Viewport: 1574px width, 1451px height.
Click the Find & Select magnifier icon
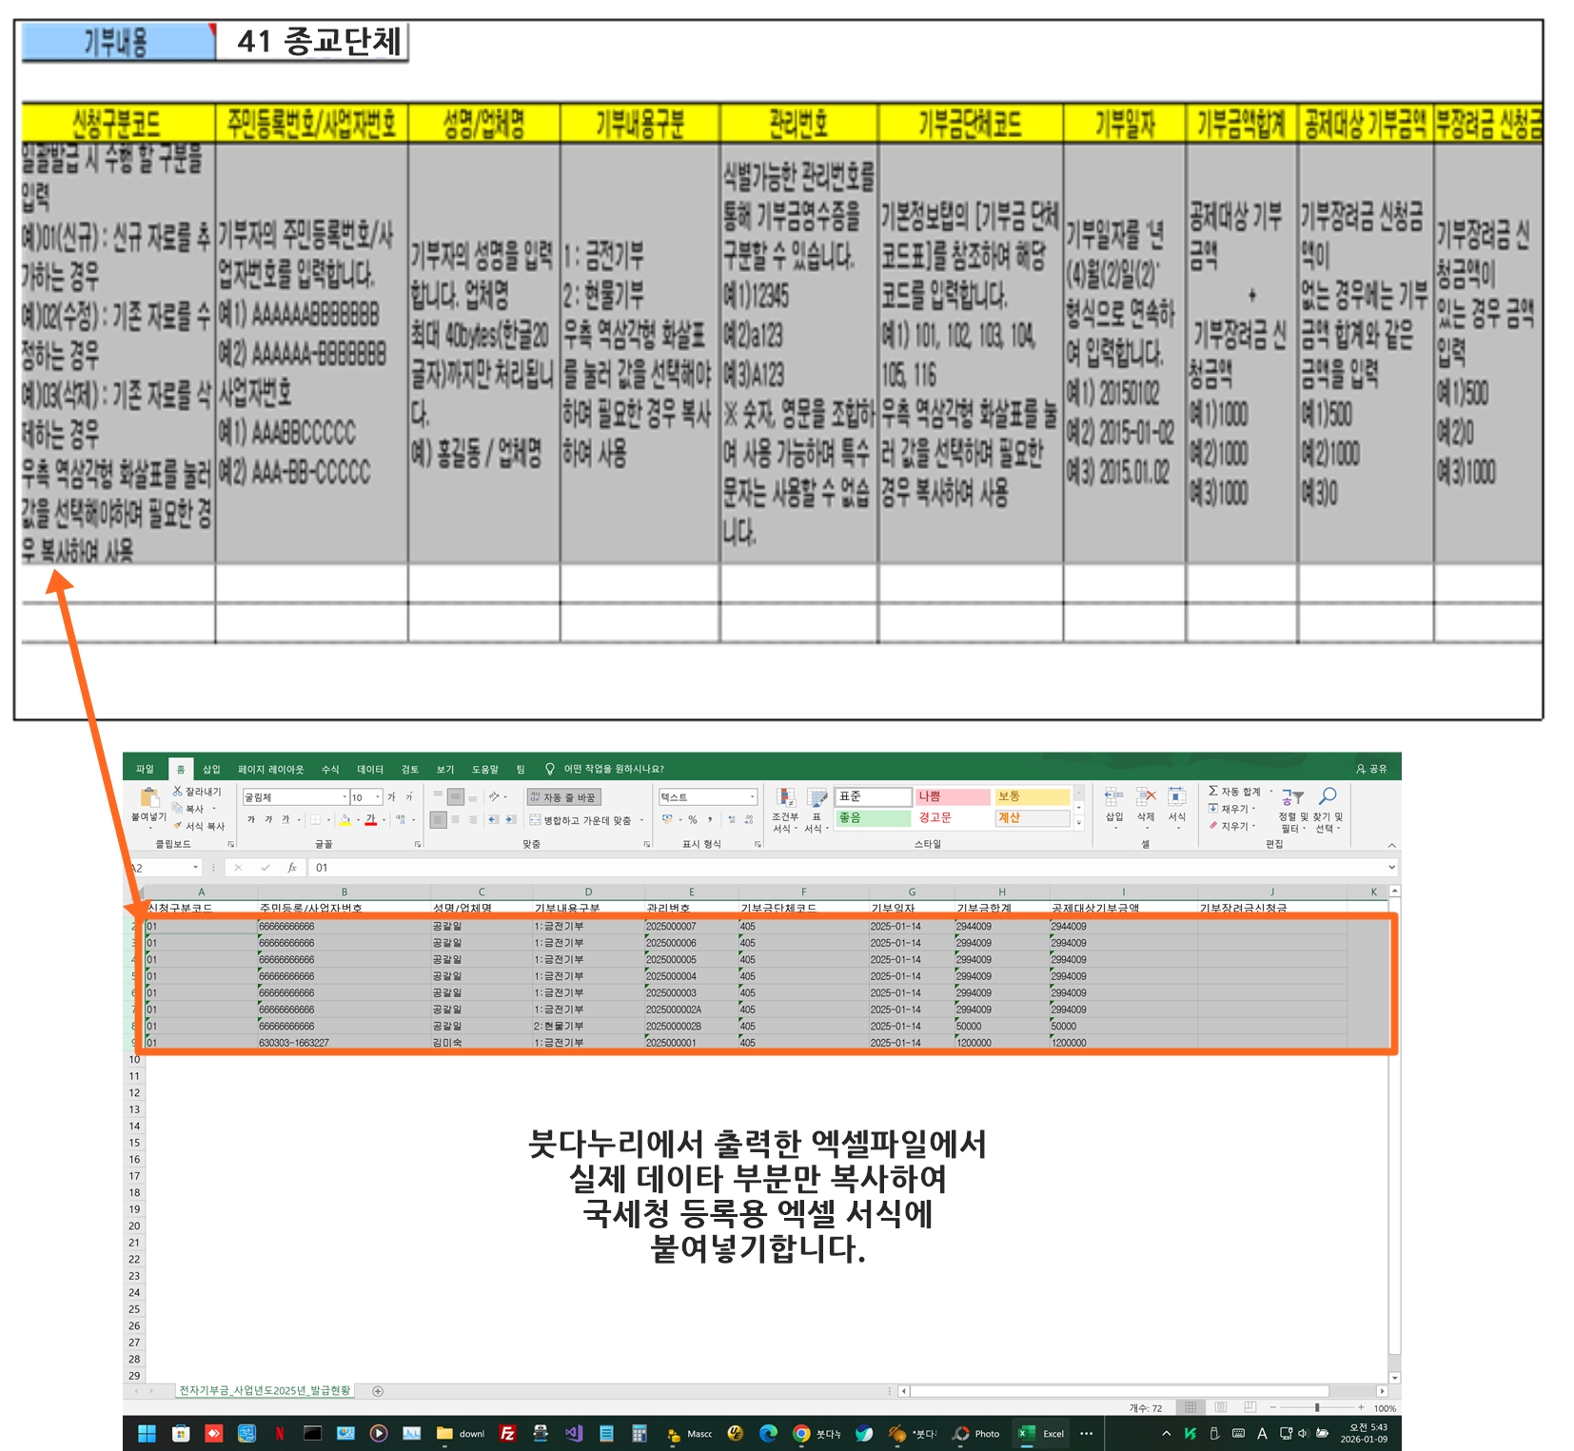tap(1328, 796)
